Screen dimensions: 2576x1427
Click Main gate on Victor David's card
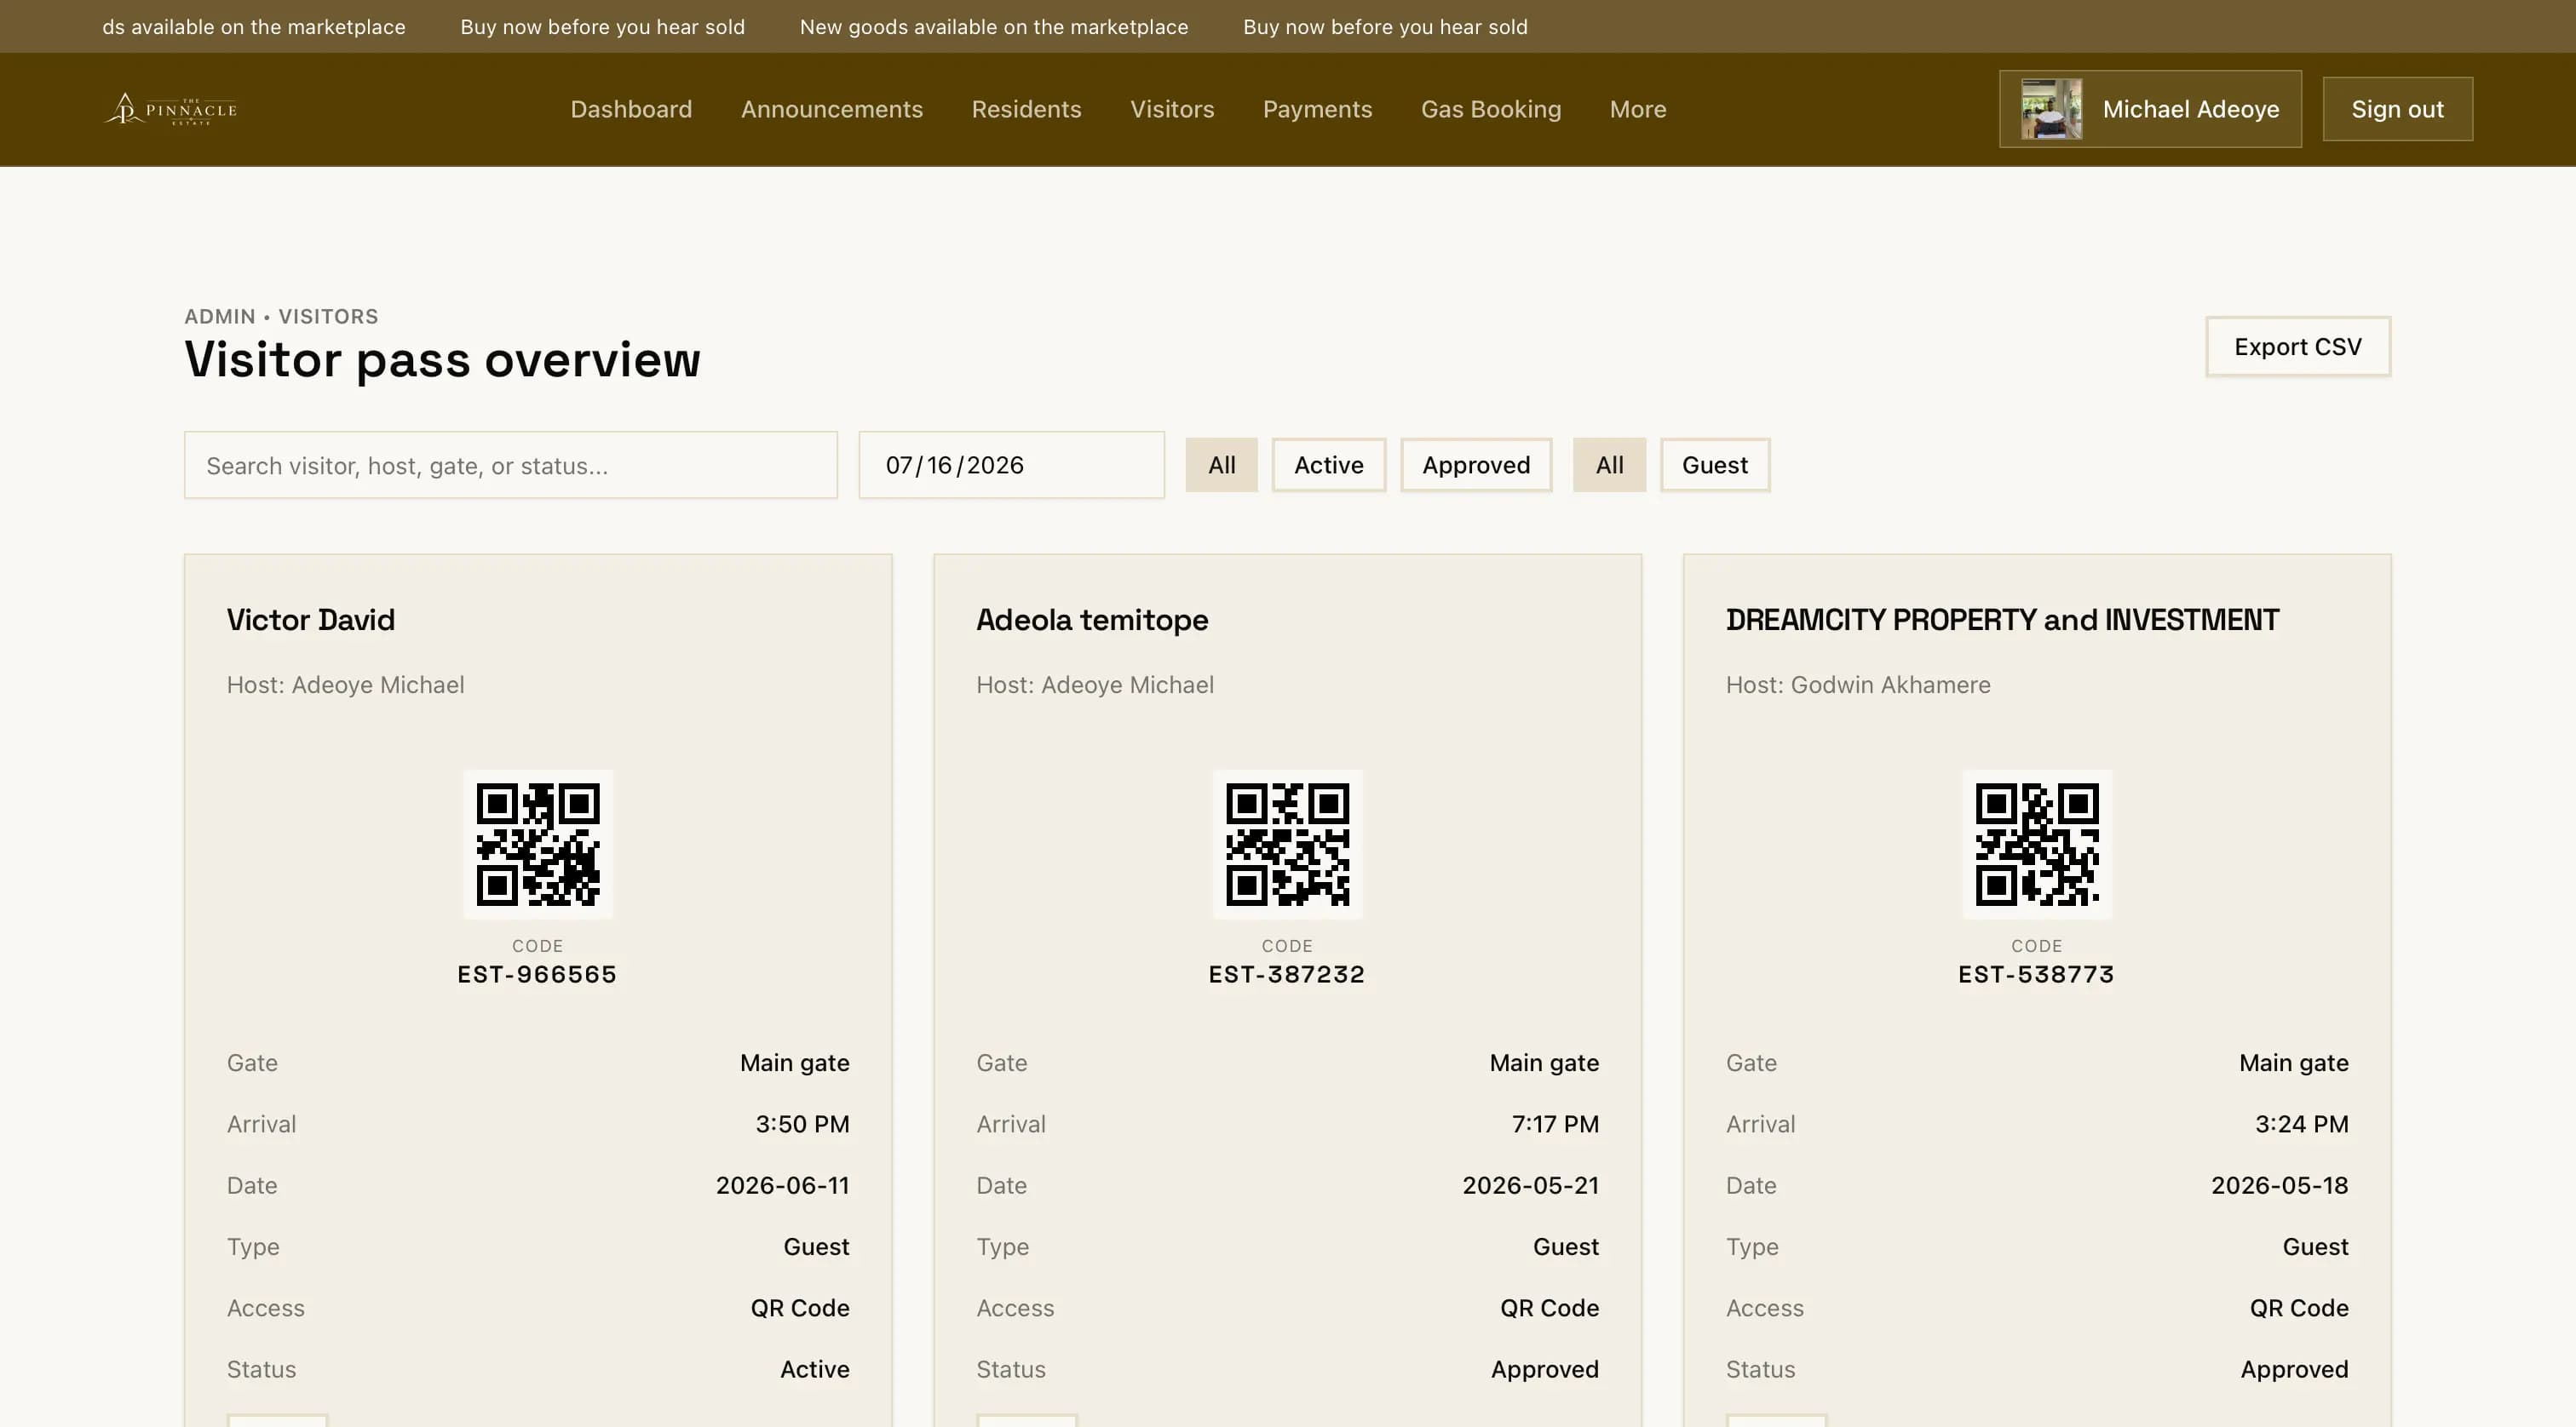click(x=794, y=1063)
